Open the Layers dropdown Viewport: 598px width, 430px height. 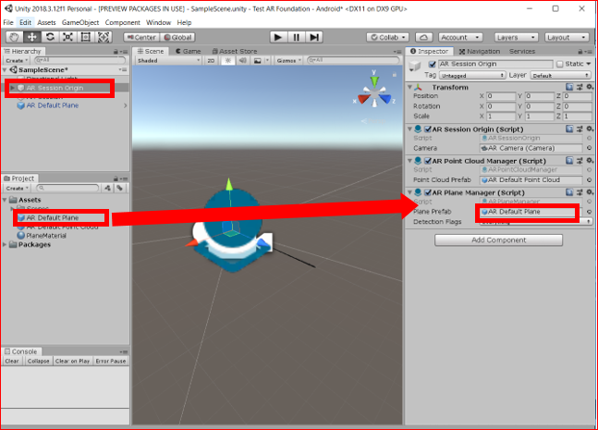[516, 37]
